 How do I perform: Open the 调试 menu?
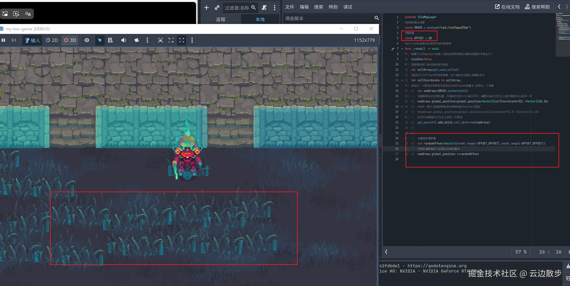tap(348, 7)
